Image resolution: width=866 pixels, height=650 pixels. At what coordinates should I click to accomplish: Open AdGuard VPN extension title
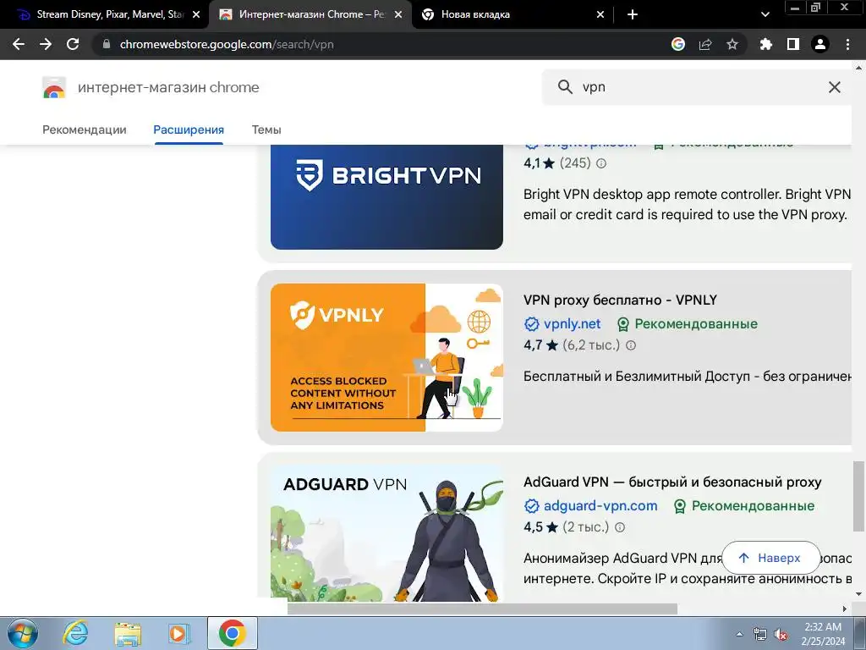pyautogui.click(x=672, y=482)
